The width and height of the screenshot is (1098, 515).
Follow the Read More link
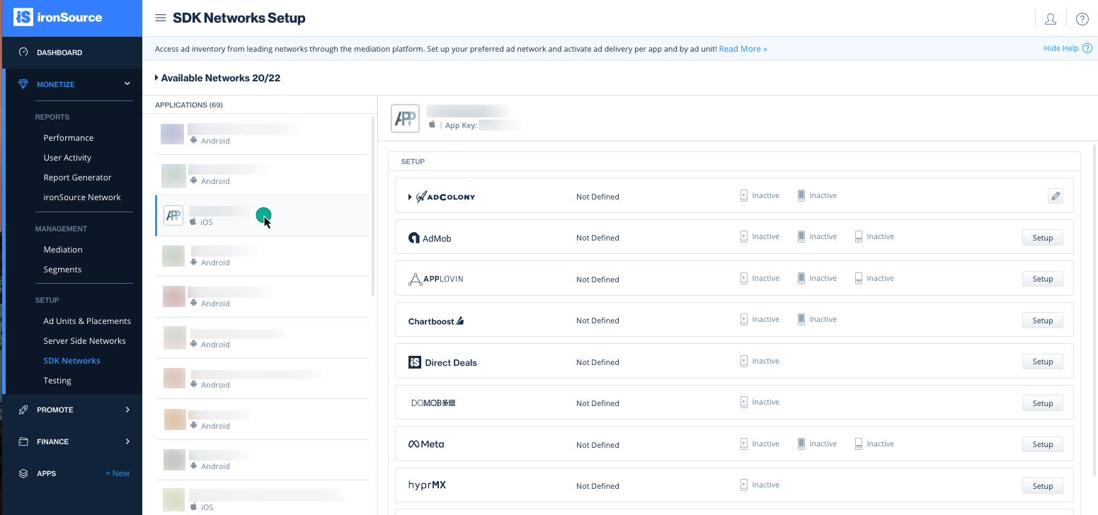coord(743,49)
